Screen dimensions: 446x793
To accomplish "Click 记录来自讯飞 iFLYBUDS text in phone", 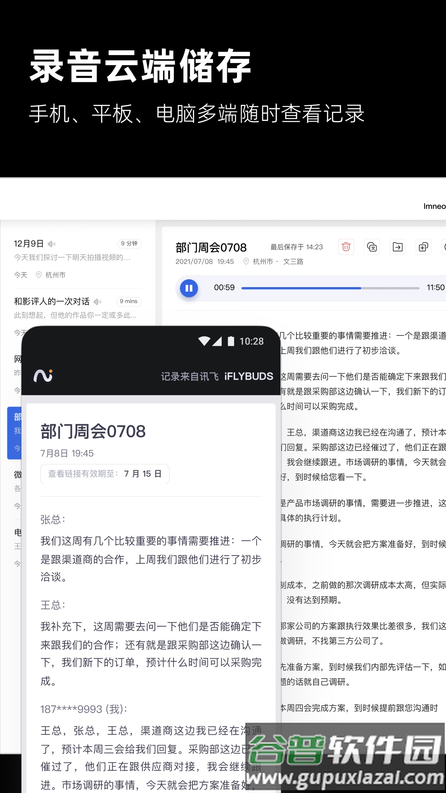I will click(217, 376).
